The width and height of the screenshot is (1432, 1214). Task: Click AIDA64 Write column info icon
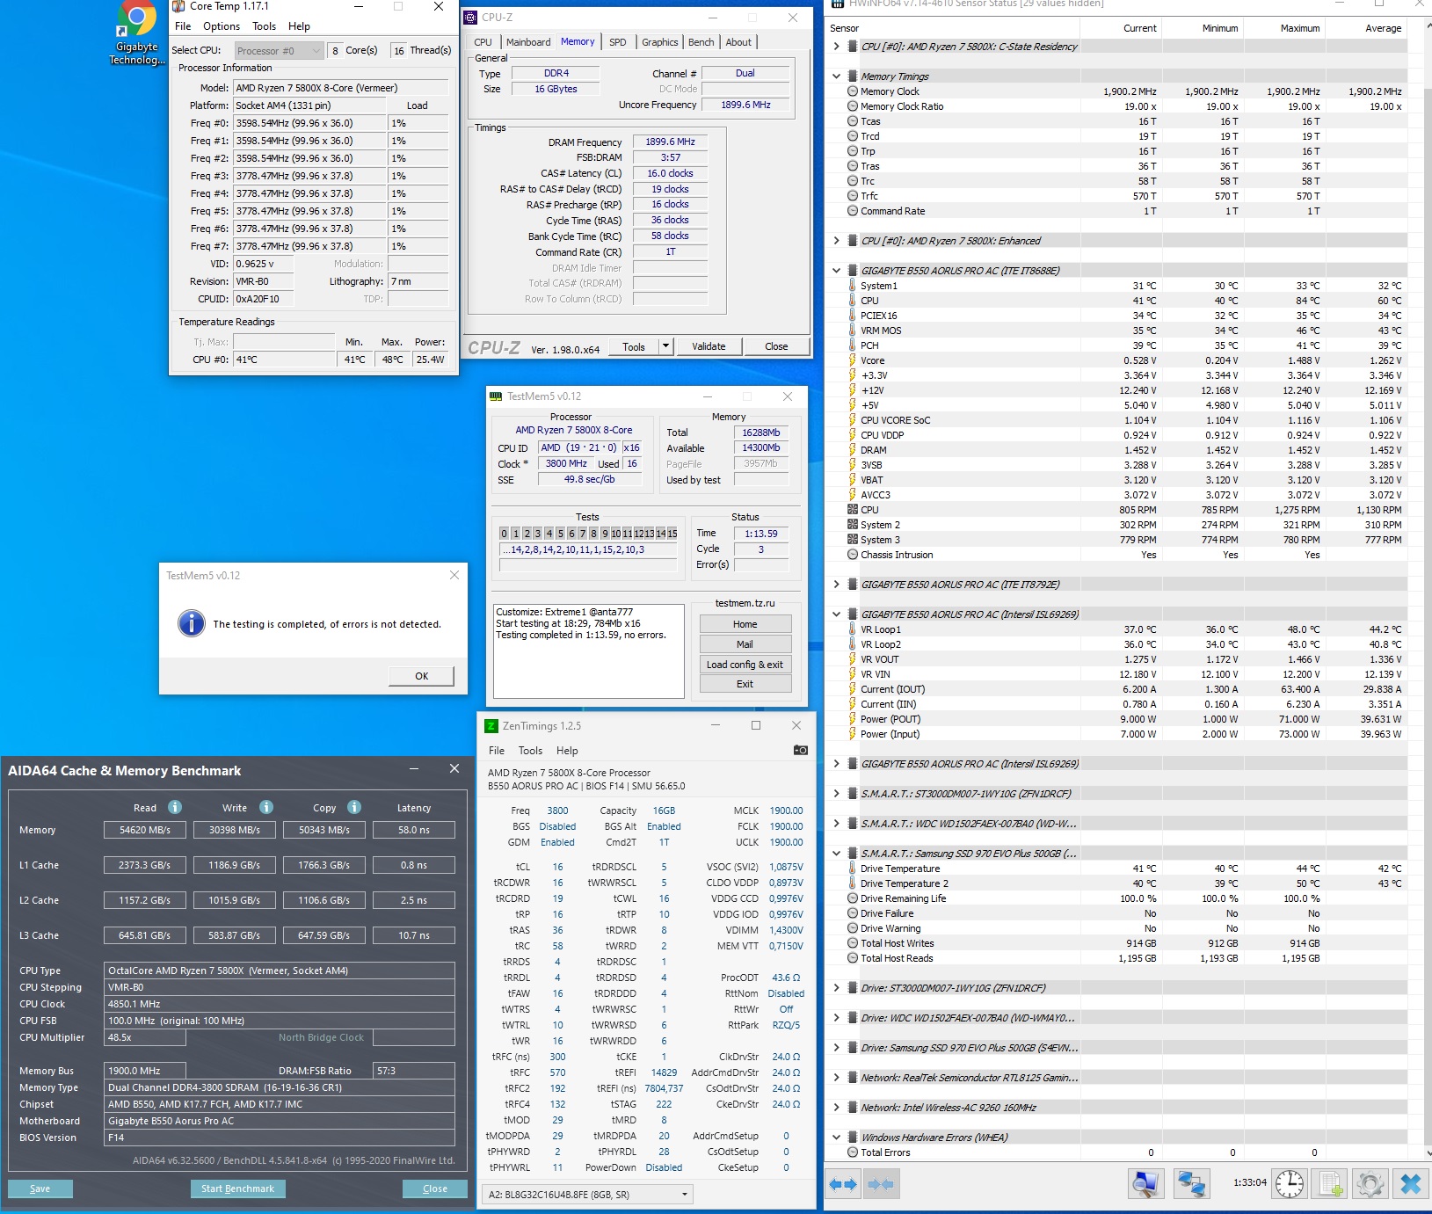coord(266,807)
